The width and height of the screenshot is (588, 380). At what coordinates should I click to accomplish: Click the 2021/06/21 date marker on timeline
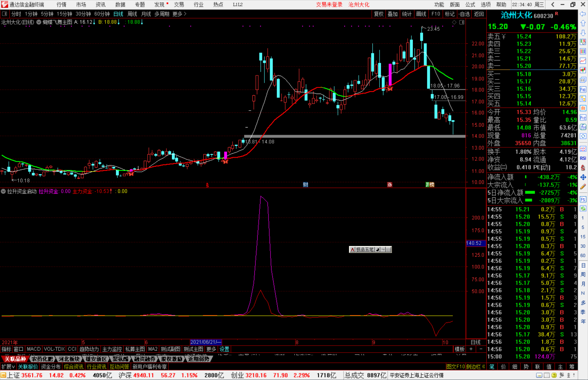click(x=206, y=342)
